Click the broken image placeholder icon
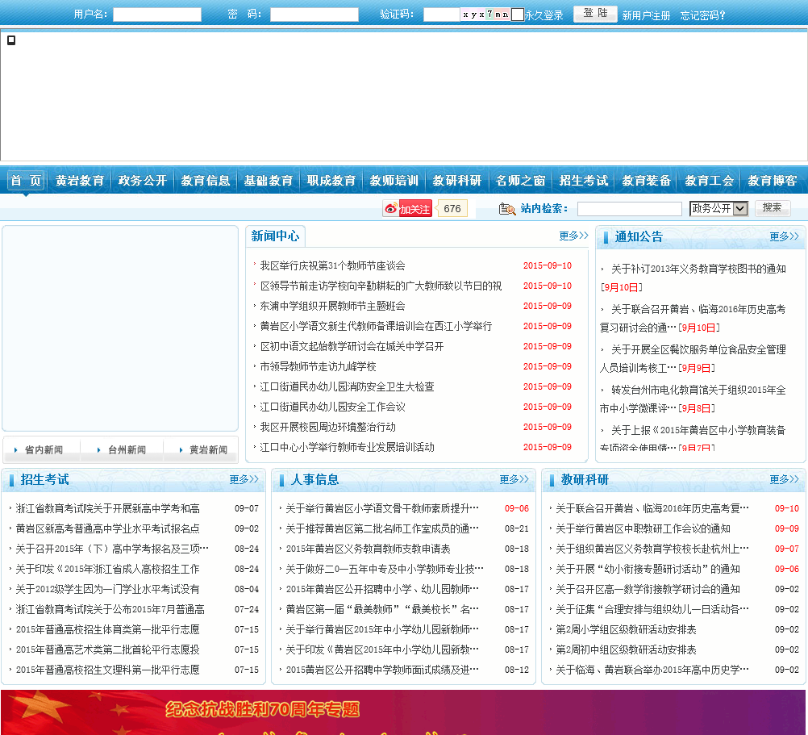This screenshot has height=735, width=808. [x=11, y=40]
